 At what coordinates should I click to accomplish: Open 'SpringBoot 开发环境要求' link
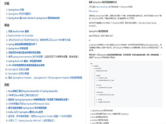click(x=20, y=14)
